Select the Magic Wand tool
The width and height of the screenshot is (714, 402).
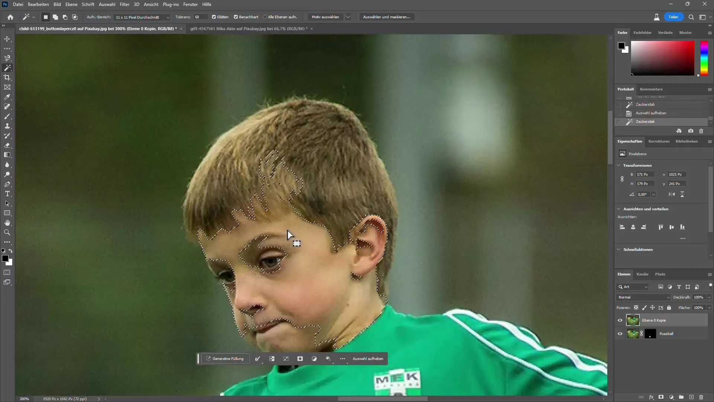[7, 68]
